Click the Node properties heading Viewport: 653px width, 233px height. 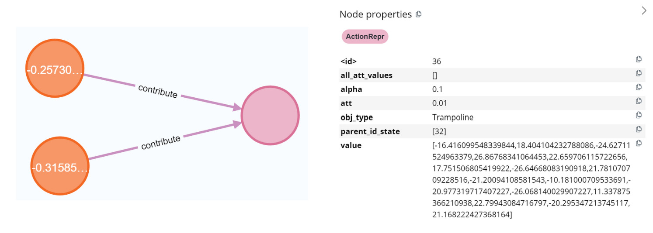point(375,14)
